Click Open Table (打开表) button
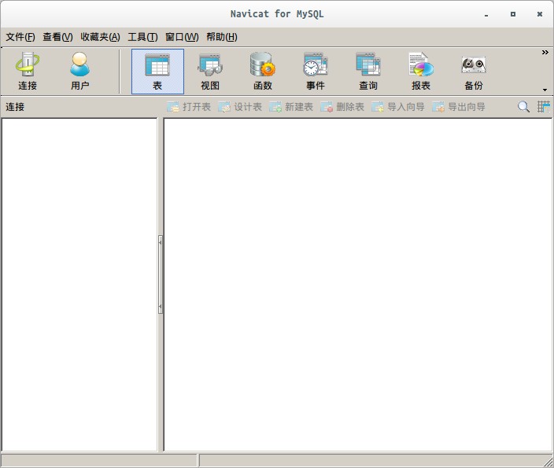554x468 pixels. [x=189, y=107]
